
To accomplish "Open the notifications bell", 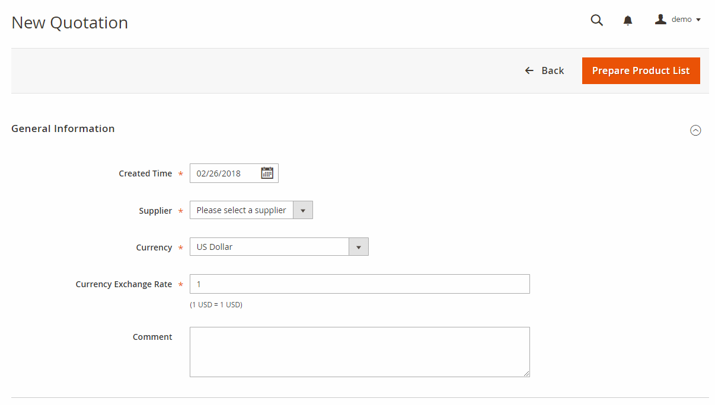I will click(x=628, y=21).
